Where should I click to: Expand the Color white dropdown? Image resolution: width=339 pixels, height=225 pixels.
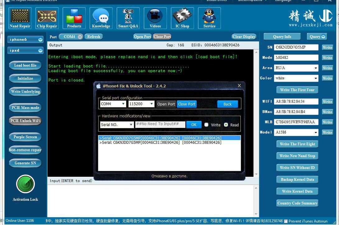coord(316,78)
